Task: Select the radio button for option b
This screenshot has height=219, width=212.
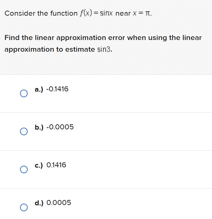Action: click(x=24, y=131)
